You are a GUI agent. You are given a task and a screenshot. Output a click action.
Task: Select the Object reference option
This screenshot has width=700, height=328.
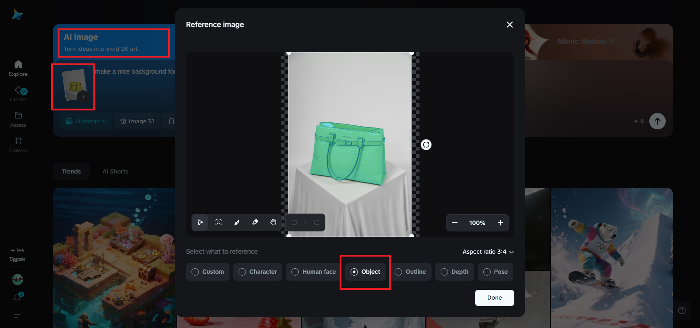365,272
